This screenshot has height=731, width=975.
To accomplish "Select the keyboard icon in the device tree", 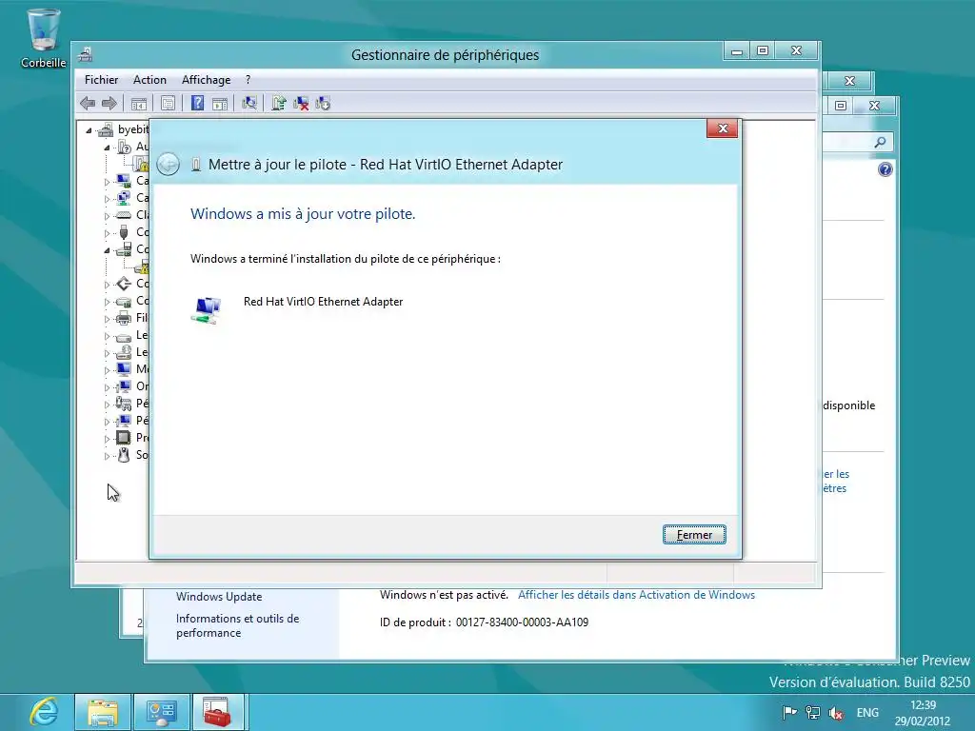I will coord(124,215).
